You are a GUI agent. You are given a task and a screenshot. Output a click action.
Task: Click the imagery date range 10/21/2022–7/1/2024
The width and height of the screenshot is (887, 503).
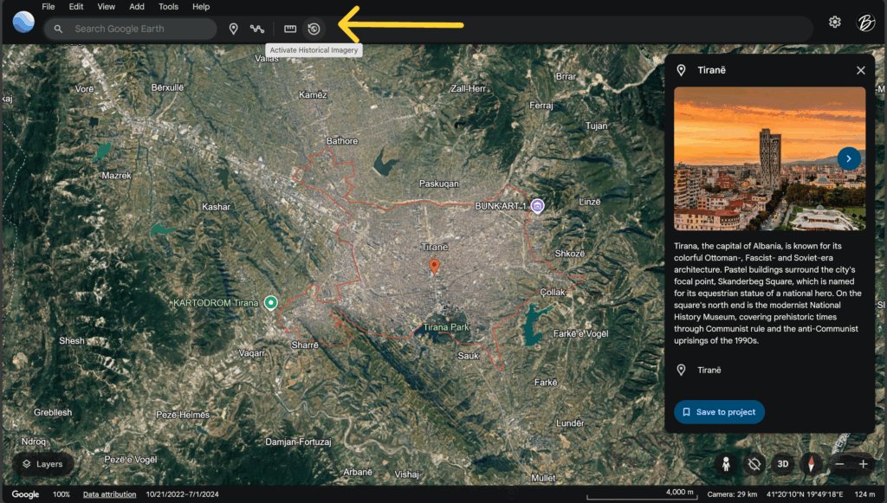pyautogui.click(x=182, y=494)
